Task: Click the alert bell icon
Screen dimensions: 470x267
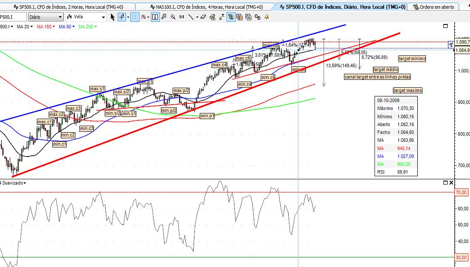Action: [266, 17]
